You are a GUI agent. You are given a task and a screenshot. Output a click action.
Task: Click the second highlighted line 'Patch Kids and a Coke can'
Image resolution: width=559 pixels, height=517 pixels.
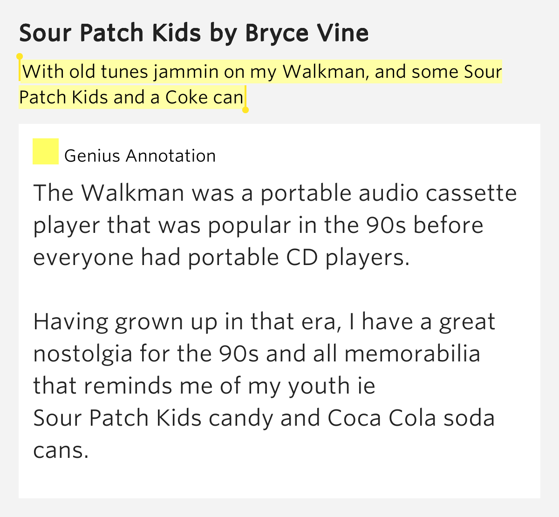[131, 97]
